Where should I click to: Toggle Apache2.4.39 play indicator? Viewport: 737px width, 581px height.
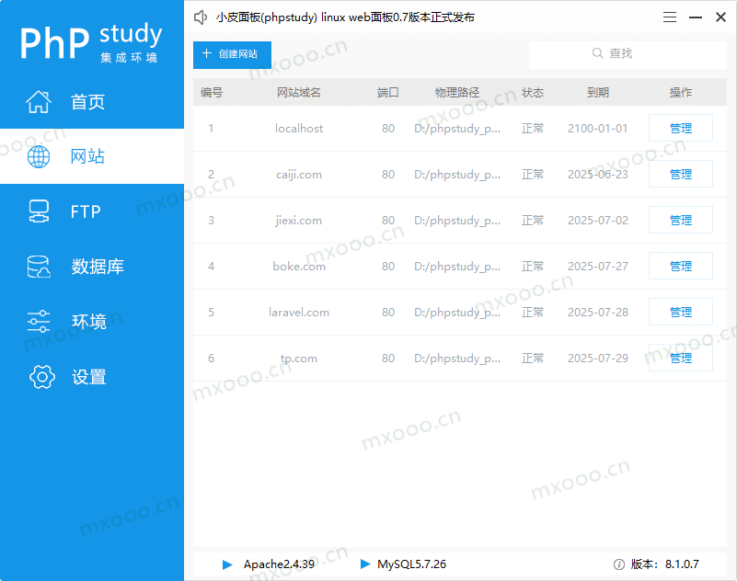tap(227, 564)
